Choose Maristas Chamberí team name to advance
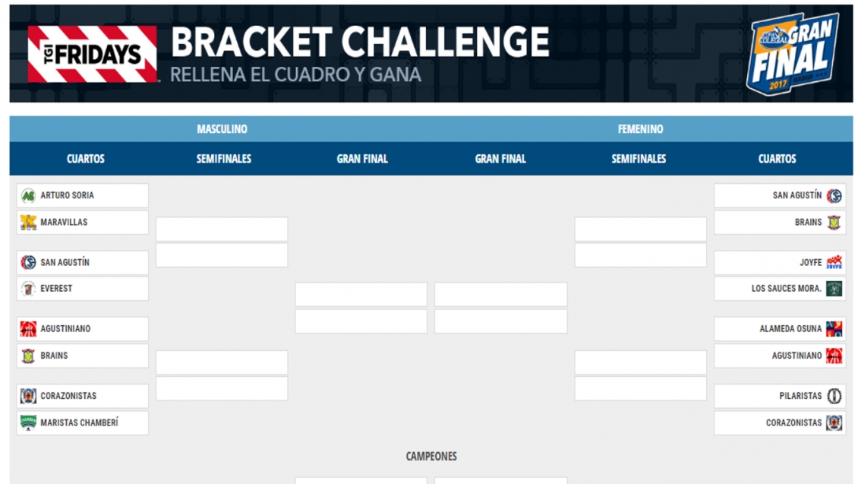Image resolution: width=858 pixels, height=484 pixels. 79,422
